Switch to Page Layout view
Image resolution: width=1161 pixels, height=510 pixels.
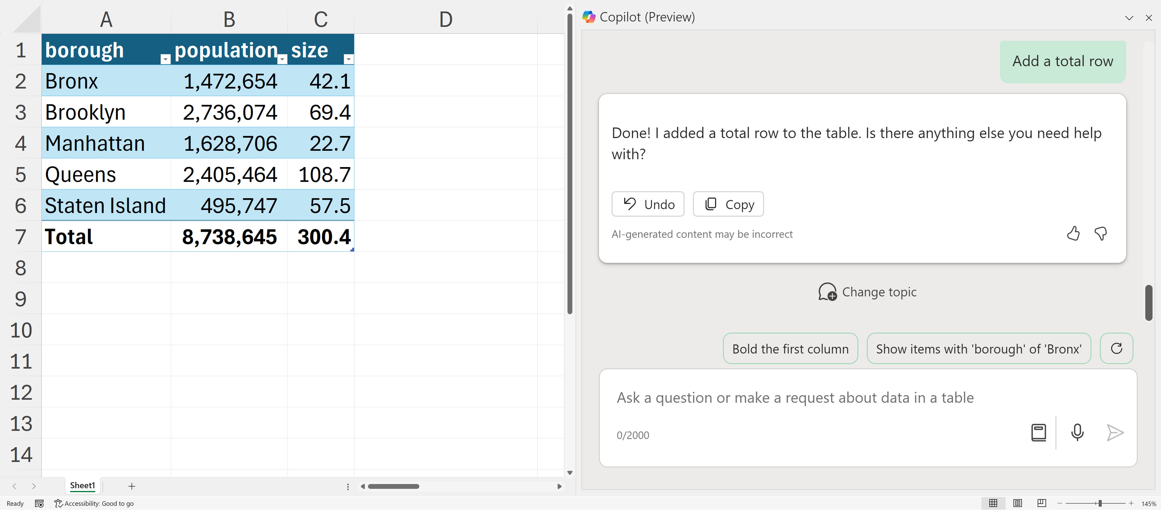click(1017, 503)
